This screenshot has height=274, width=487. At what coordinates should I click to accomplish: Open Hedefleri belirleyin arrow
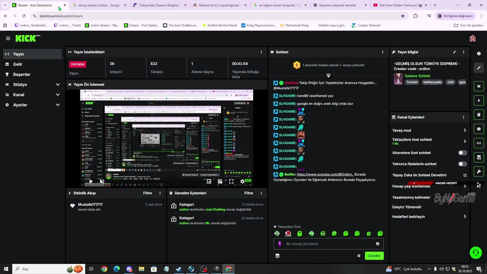[x=465, y=217]
